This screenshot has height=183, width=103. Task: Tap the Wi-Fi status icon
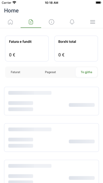pos(14,3)
